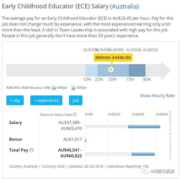The width and height of the screenshot is (180, 179).
Task: Click the job button
Action: tap(76, 100)
